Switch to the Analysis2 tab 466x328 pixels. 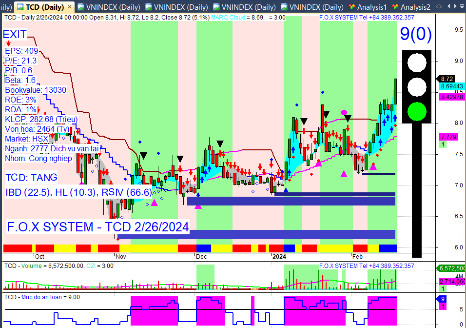click(x=411, y=6)
